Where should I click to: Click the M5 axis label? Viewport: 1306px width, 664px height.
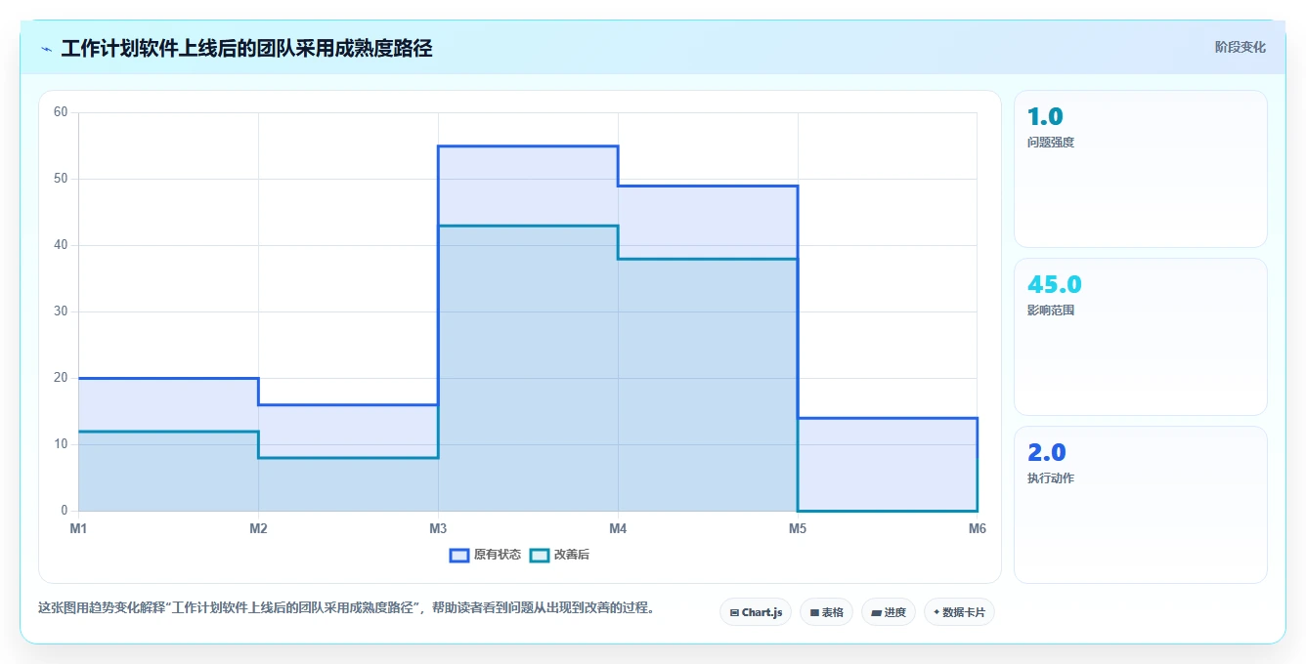798,528
